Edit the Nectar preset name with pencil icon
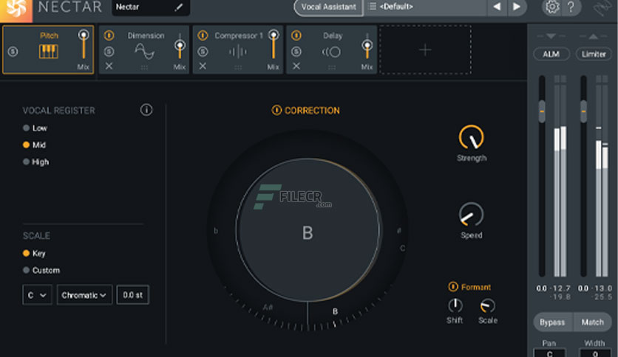Screen dimensions: 618x357 tap(179, 7)
